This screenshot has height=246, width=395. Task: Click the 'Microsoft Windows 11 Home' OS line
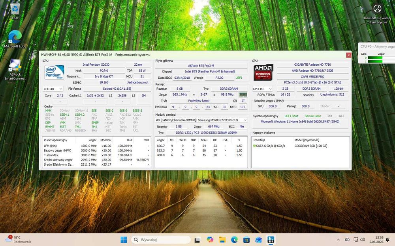300,122
